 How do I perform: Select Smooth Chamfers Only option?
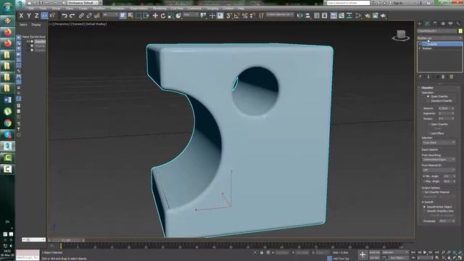pyautogui.click(x=424, y=211)
